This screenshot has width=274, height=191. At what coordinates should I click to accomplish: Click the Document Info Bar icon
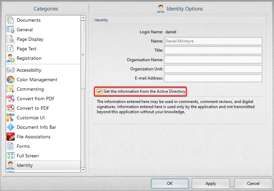[x=11, y=127]
